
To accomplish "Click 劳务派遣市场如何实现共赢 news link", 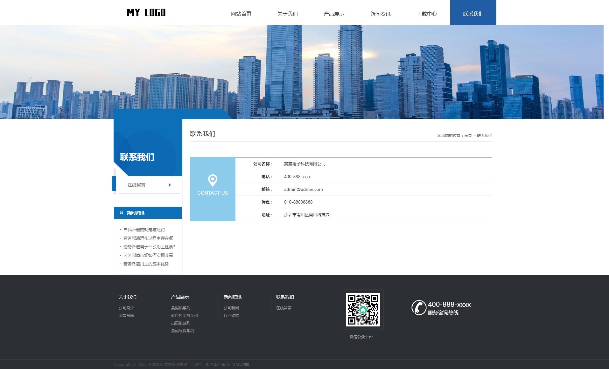I will pyautogui.click(x=148, y=255).
